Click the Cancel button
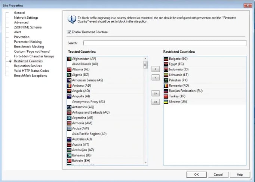Screen dimensions: 255x182 (x=218, y=175)
